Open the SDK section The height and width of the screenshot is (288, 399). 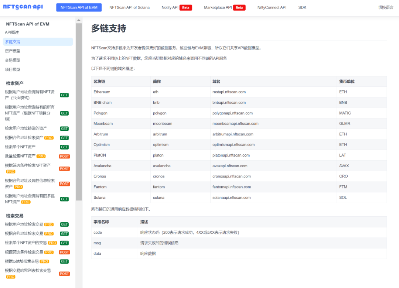(x=302, y=7)
